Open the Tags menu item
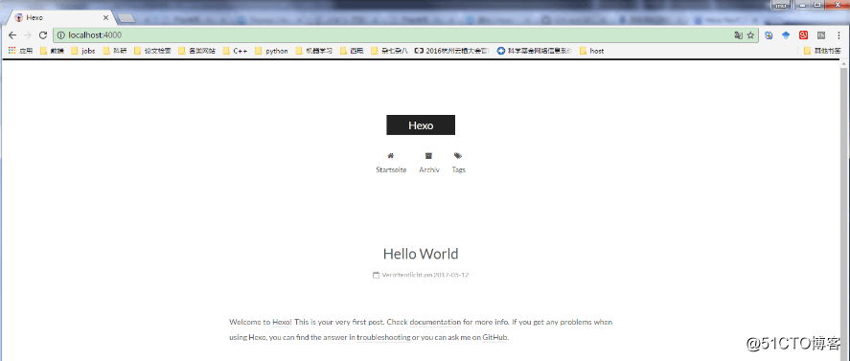Image resolution: width=850 pixels, height=361 pixels. [459, 169]
